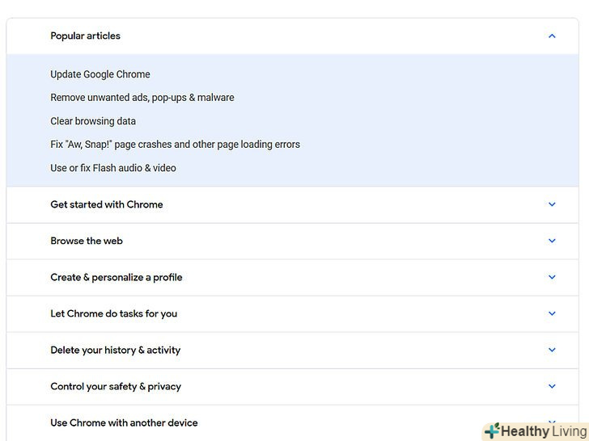Screen dimensions: 589x441
Task: Expand the Create & personalize a profile heading
Action: 117,277
